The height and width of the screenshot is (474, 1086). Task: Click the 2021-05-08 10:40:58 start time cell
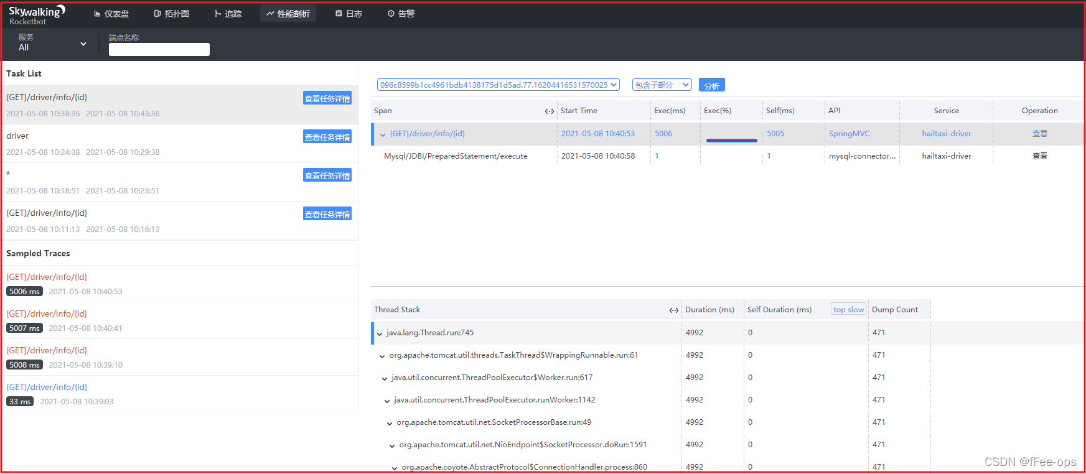coord(598,156)
